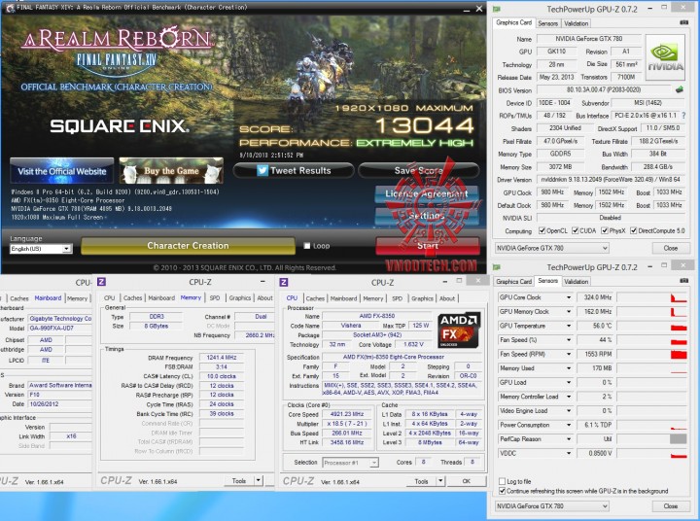Expand the GPU Temperature sensor dropdown
The width and height of the screenshot is (700, 521).
(569, 326)
